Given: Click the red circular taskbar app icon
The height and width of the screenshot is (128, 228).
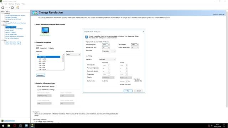Looking at the screenshot, I should (15, 126).
